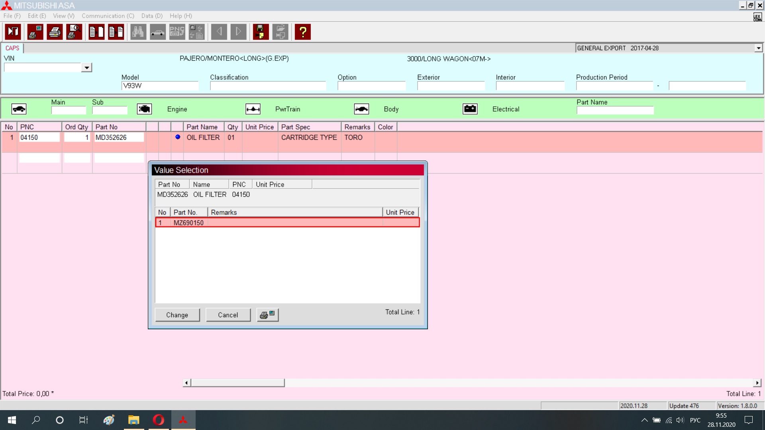
Task: Select the Electrical category icon
Action: [470, 109]
